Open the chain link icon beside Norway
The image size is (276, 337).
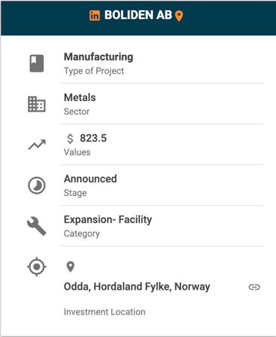[x=254, y=286]
